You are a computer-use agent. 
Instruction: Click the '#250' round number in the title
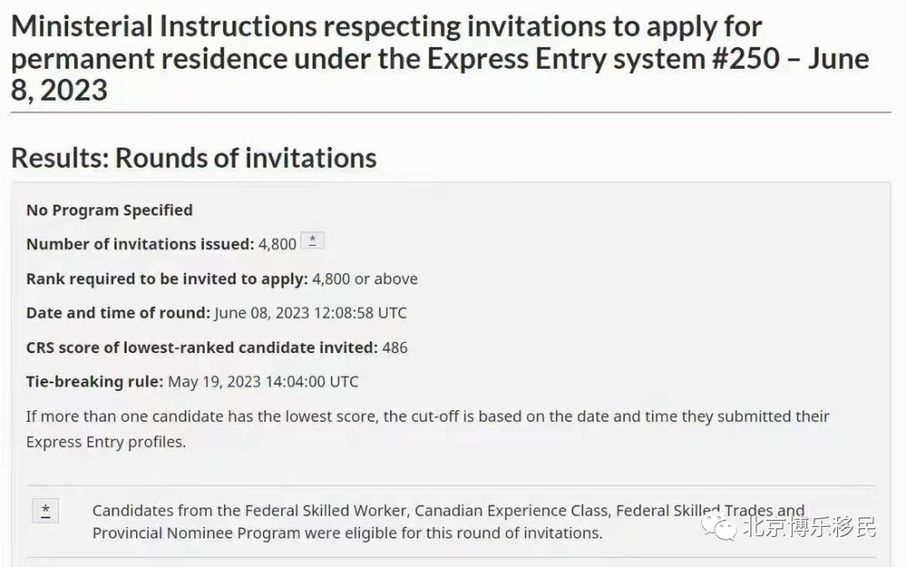click(x=746, y=59)
